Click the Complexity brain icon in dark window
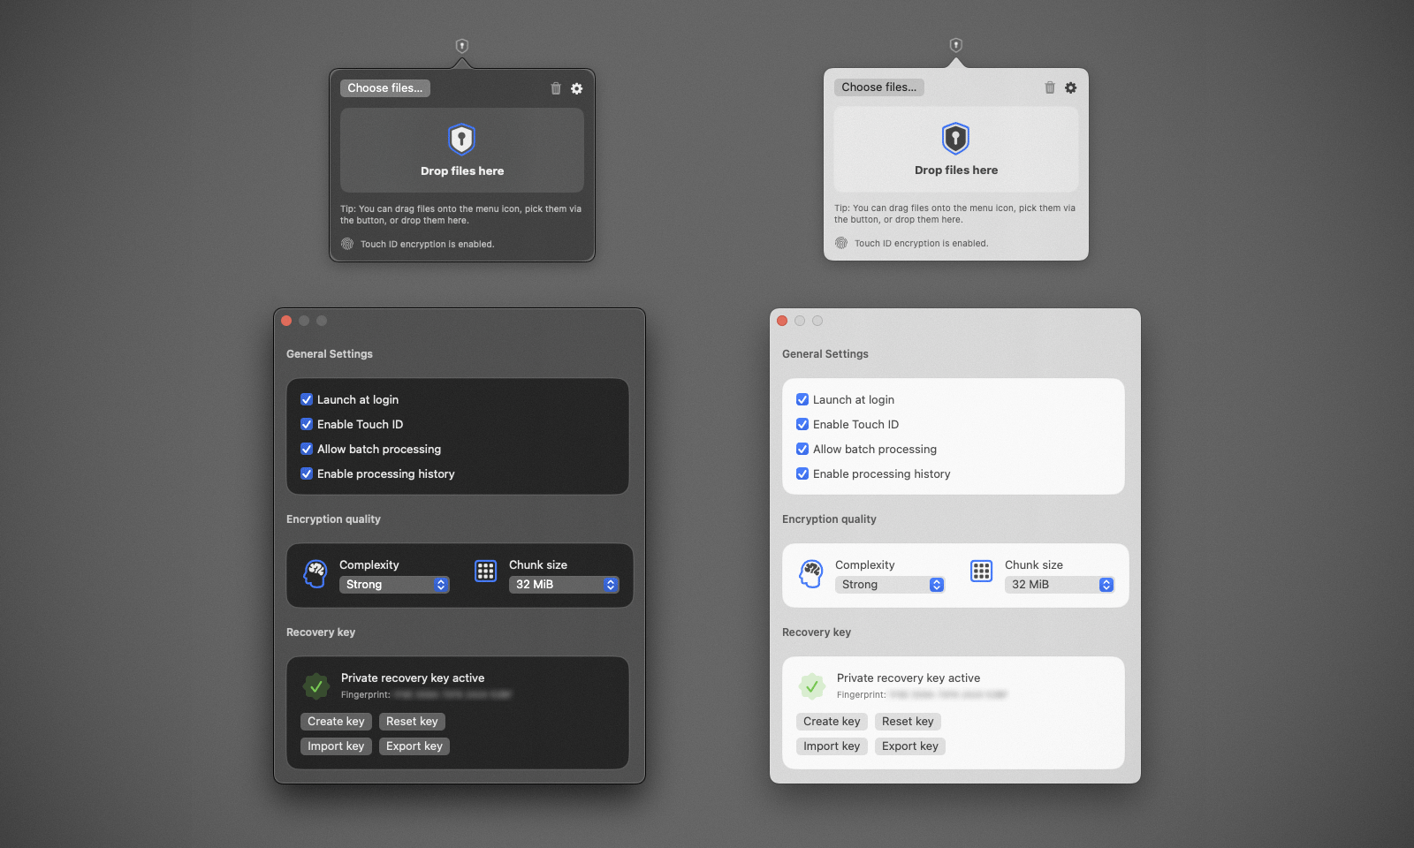Image resolution: width=1414 pixels, height=848 pixels. [x=315, y=573]
